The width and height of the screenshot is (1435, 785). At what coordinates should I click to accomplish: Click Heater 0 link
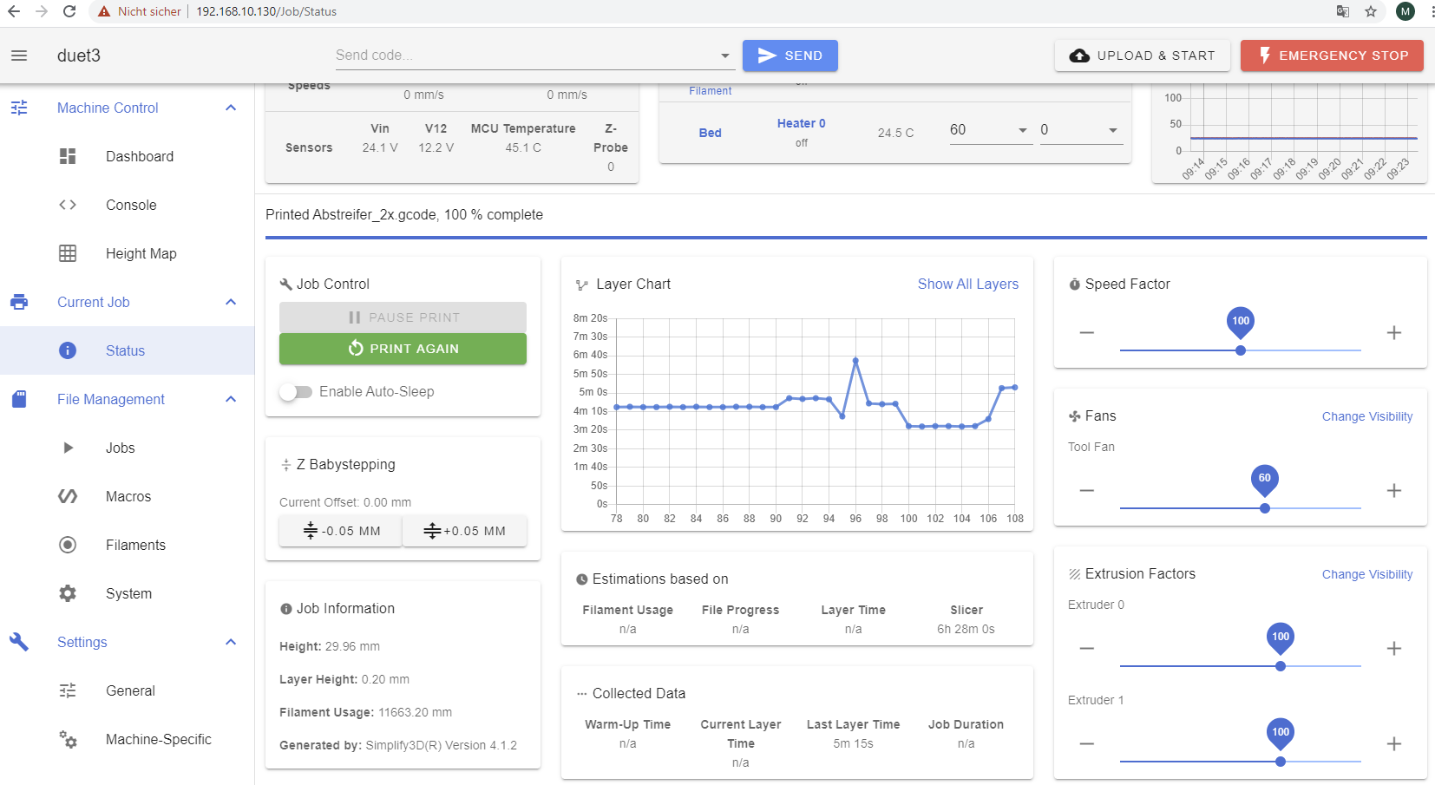point(802,123)
